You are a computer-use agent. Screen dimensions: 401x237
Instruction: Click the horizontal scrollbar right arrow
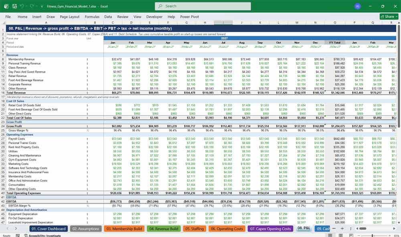click(x=394, y=229)
